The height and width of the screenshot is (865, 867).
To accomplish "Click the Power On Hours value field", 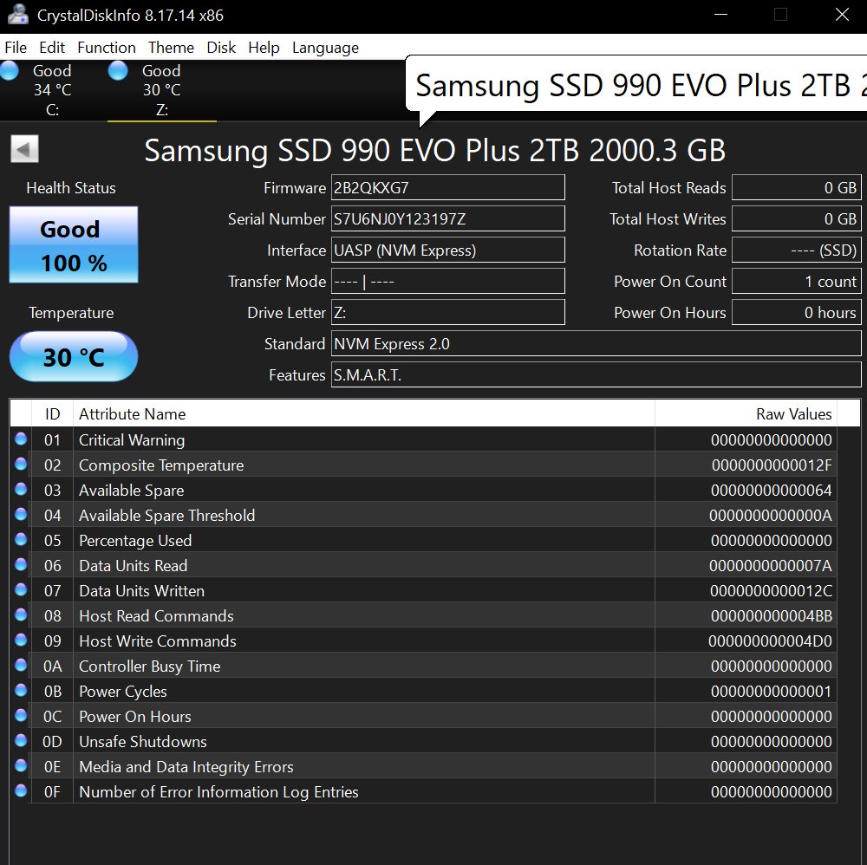I will (797, 312).
